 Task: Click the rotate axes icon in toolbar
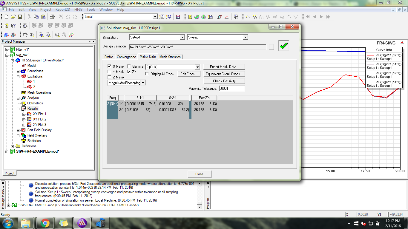pos(71,35)
